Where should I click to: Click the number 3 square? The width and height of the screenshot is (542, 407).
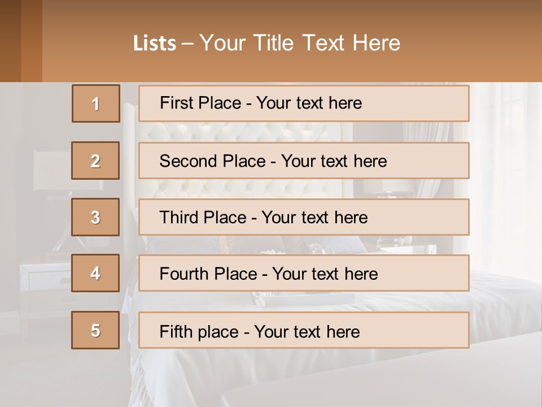coord(95,217)
